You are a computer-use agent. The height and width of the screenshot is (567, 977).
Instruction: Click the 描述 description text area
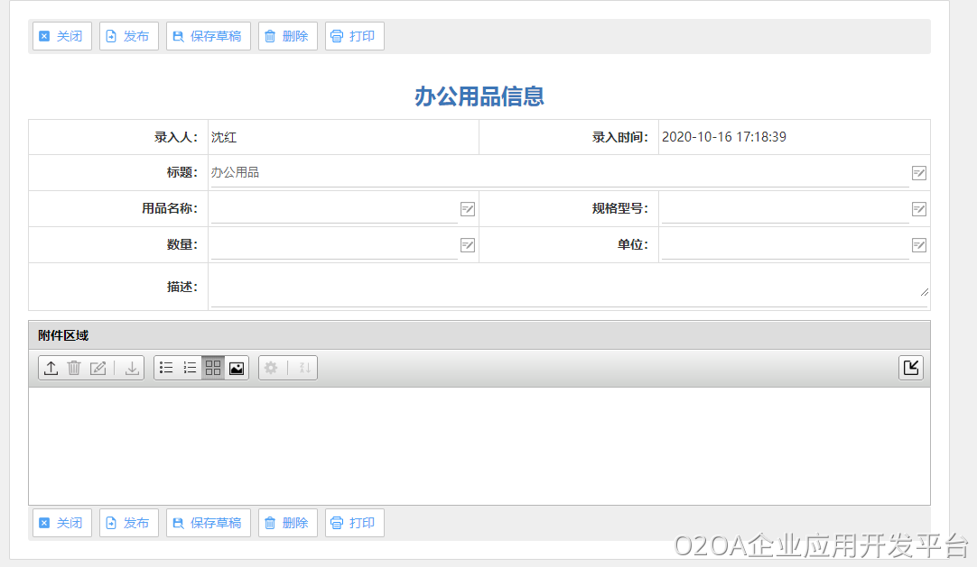pyautogui.click(x=569, y=287)
